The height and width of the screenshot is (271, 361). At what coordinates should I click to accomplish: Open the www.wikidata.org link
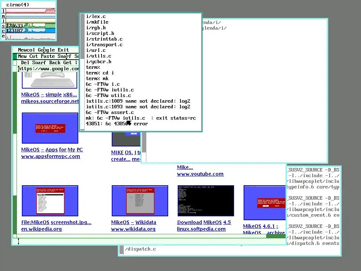pyautogui.click(x=133, y=229)
